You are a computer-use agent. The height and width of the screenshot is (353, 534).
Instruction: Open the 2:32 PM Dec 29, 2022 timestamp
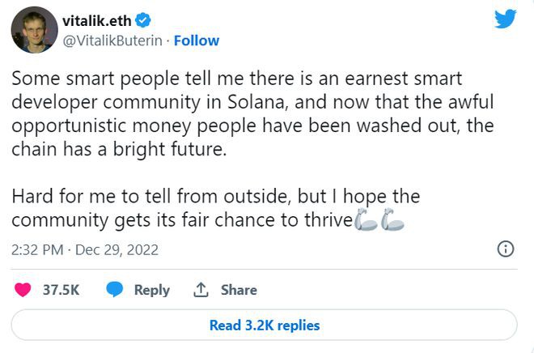click(x=84, y=249)
